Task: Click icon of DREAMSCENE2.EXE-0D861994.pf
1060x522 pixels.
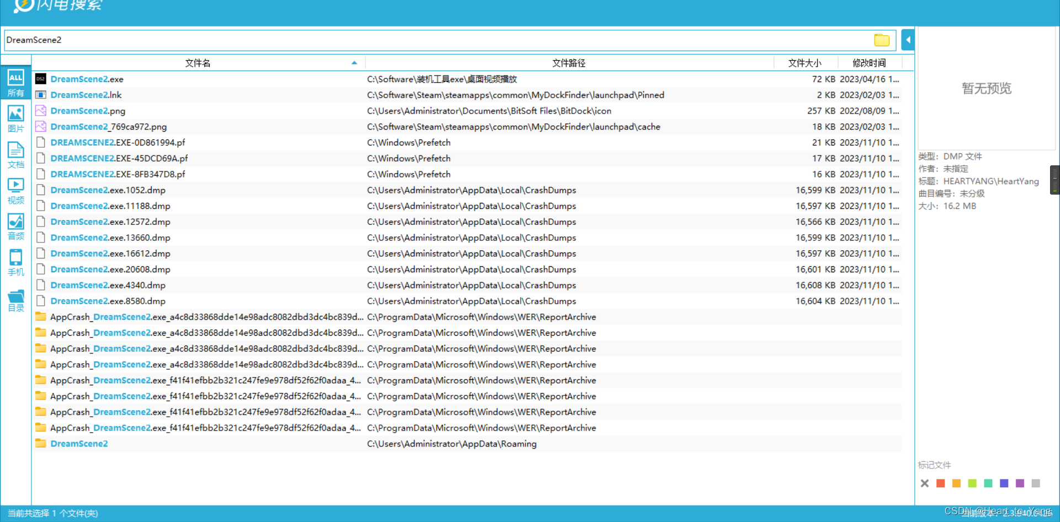Action: pos(40,142)
